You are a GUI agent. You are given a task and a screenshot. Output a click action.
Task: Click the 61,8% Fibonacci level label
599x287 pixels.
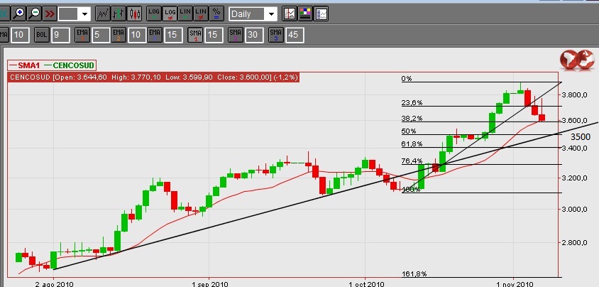pos(412,144)
